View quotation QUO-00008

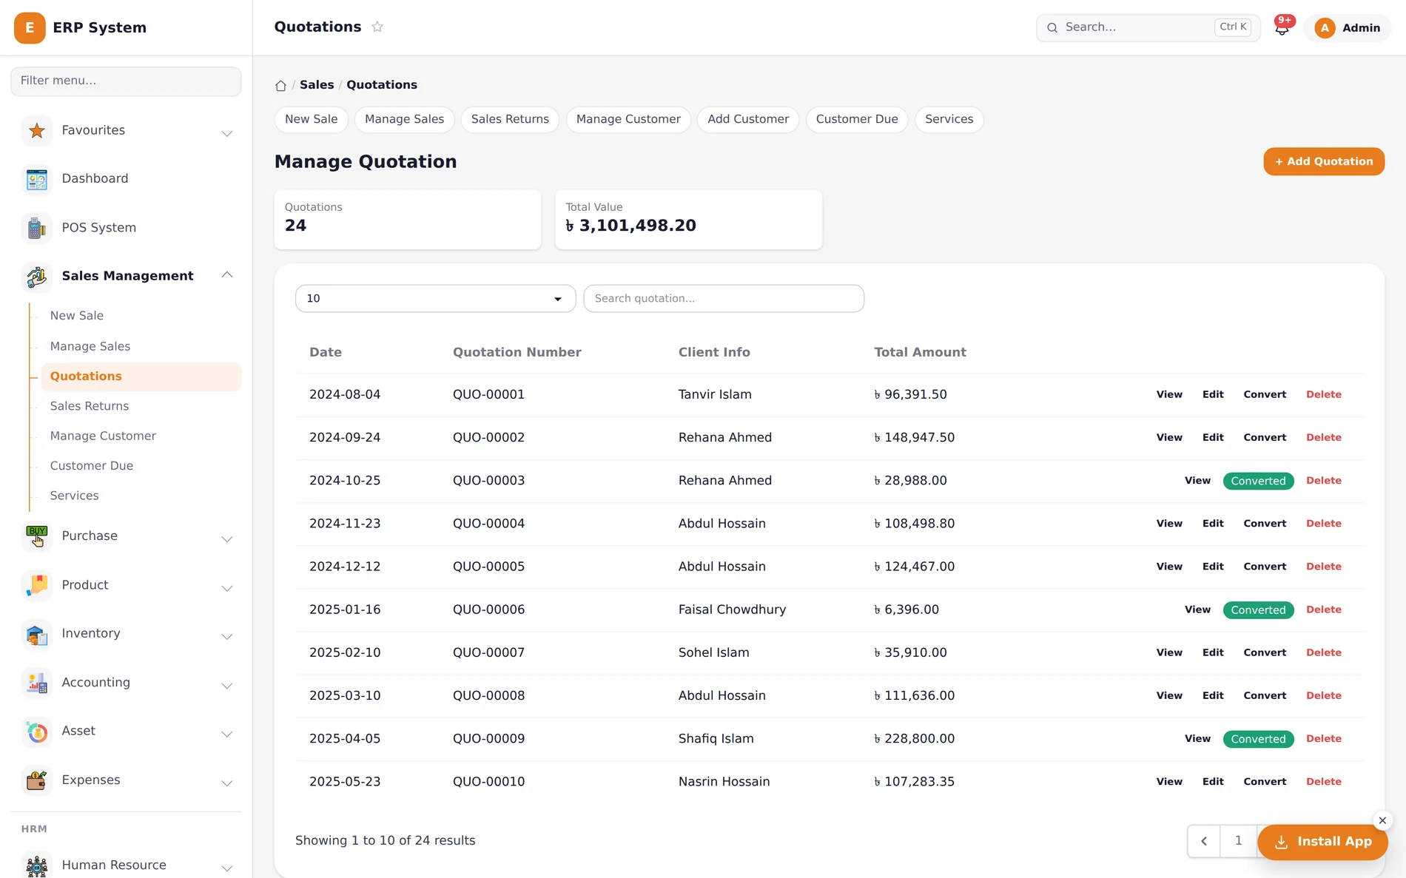pyautogui.click(x=1169, y=696)
